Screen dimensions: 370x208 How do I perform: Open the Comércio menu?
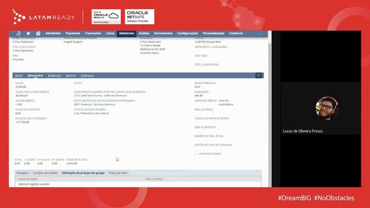[x=236, y=34]
